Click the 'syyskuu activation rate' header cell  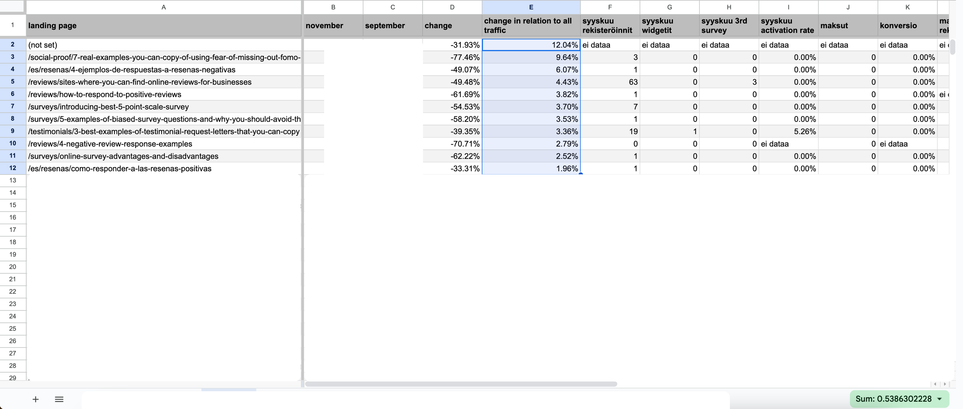click(x=788, y=25)
